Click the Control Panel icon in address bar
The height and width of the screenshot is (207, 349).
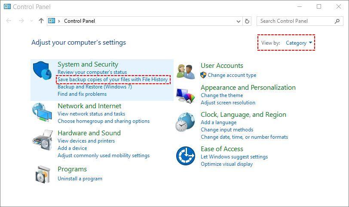pyautogui.click(x=52, y=21)
